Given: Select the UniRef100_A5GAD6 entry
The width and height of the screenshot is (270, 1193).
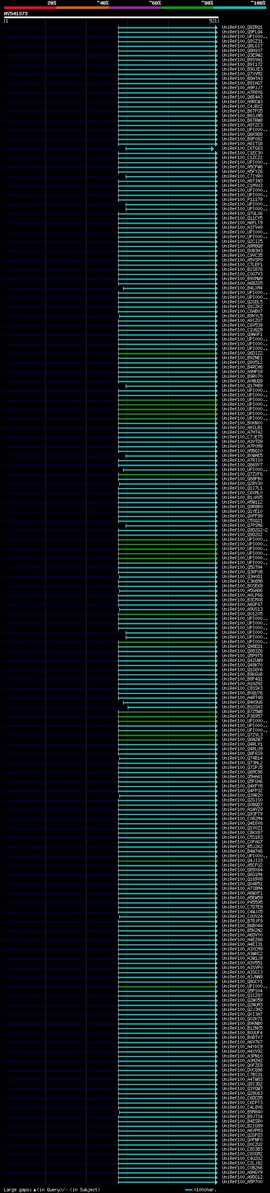Looking at the screenshot, I should 242,590.
